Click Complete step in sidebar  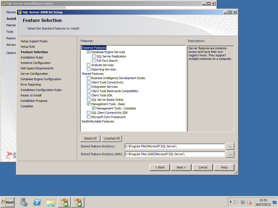tap(27, 106)
